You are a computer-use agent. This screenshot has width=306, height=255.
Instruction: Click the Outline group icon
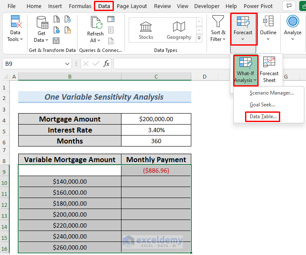tap(268, 21)
